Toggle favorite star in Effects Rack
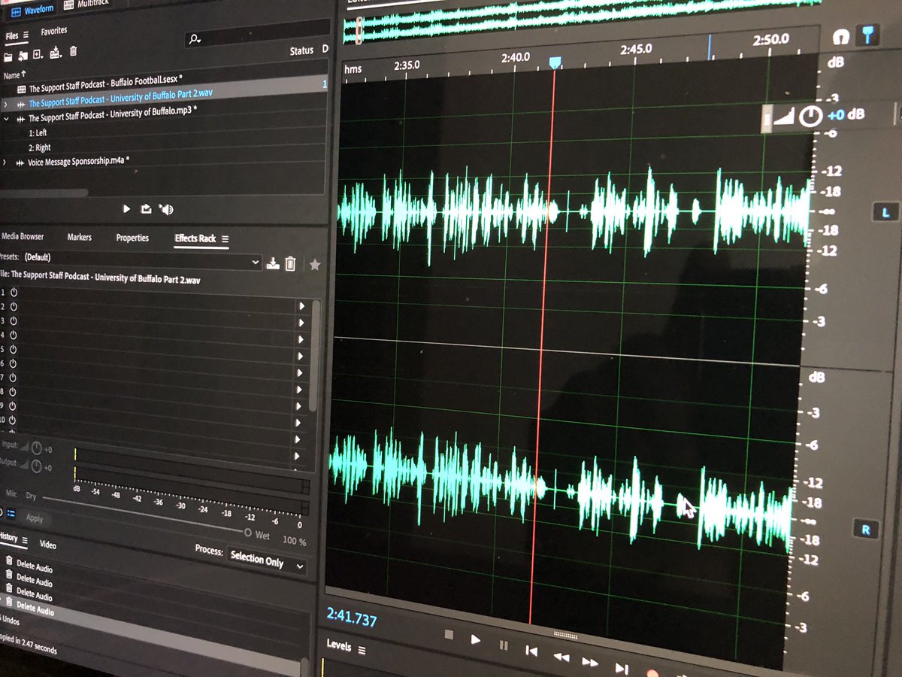902x677 pixels. (x=315, y=265)
